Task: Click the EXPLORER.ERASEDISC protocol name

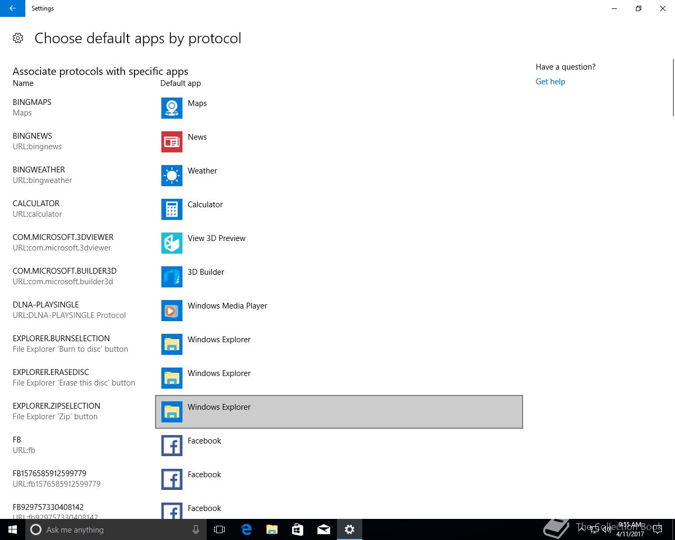Action: 51,372
